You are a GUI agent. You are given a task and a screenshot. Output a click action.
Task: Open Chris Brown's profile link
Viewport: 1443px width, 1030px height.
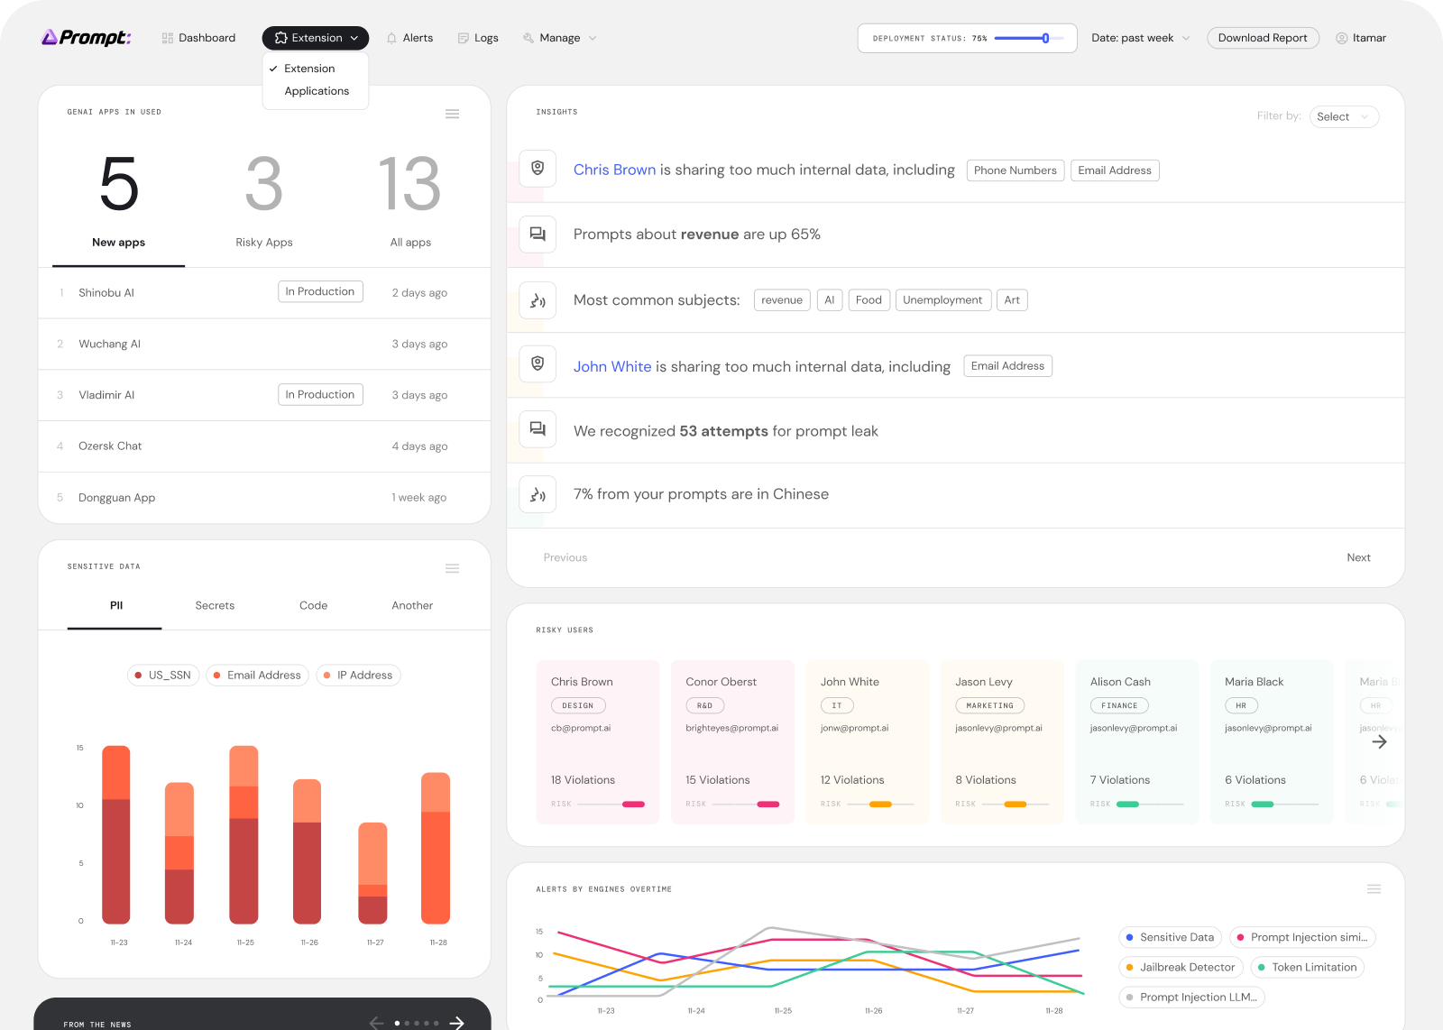click(614, 170)
